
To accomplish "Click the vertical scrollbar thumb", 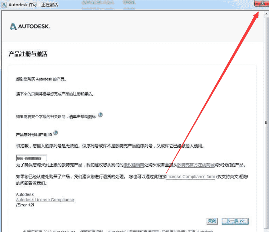I will coord(266,122).
